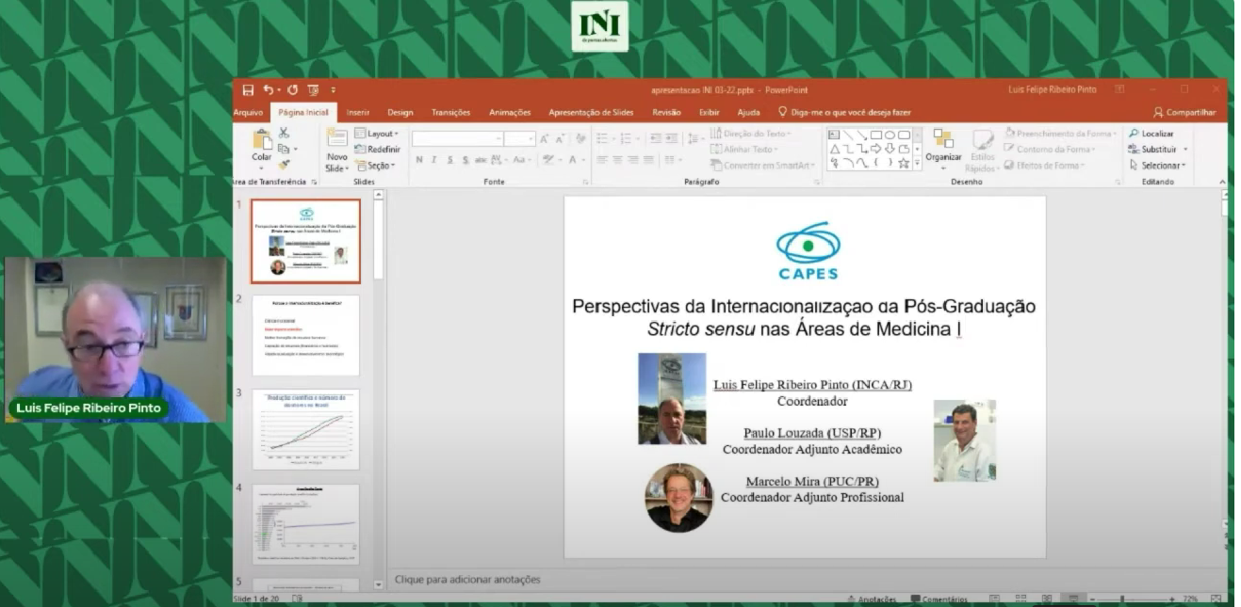Click Substituir button
The height and width of the screenshot is (607, 1241).
(x=1158, y=149)
